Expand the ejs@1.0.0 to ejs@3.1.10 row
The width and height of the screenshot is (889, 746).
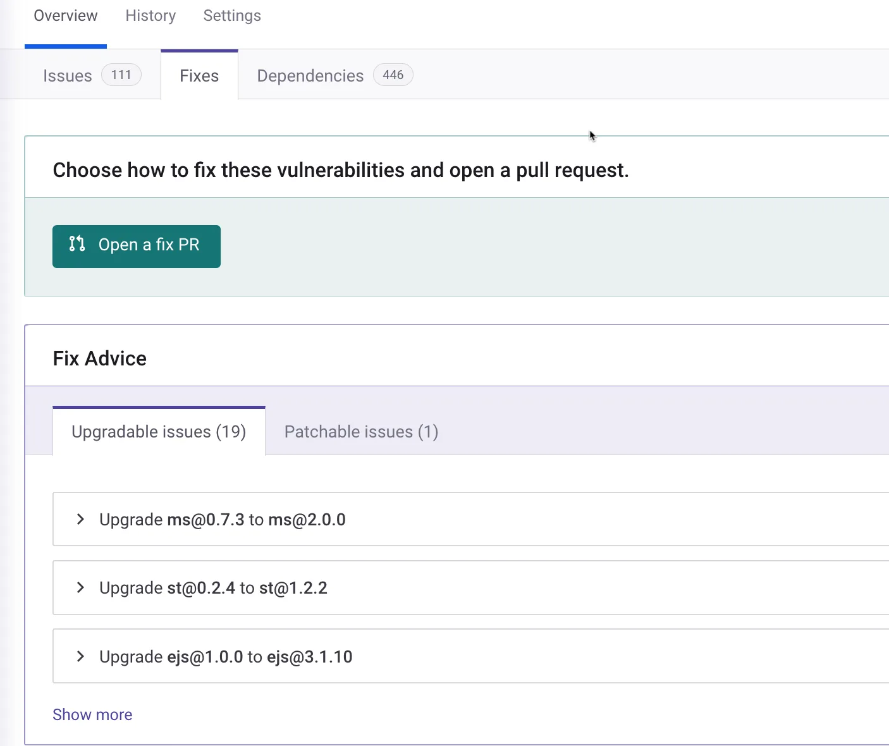point(225,656)
